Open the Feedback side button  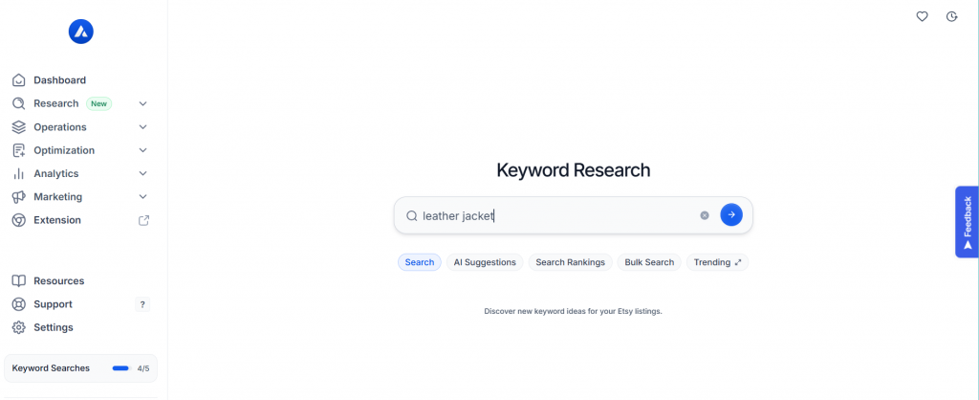[x=967, y=222]
